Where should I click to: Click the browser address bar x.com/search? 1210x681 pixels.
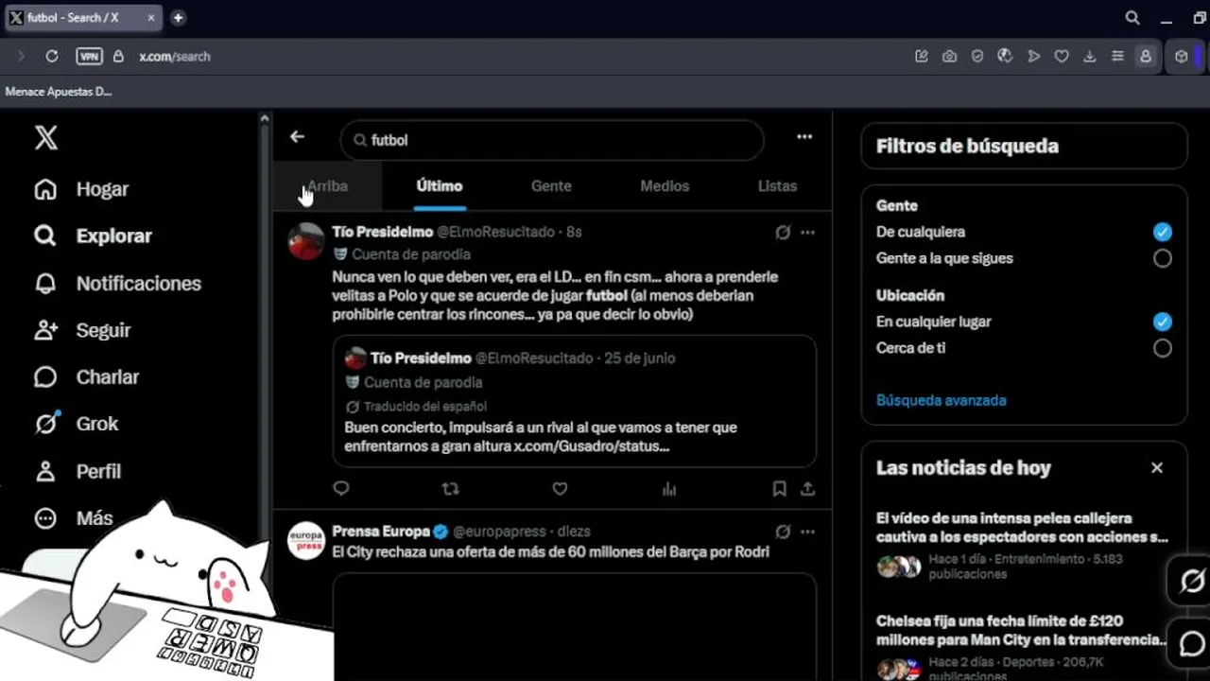coord(175,57)
